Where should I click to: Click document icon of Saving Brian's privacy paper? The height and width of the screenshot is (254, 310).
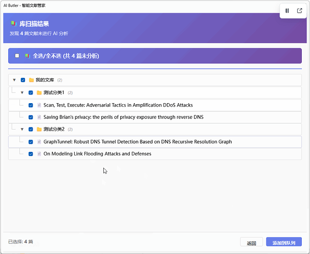(39, 117)
